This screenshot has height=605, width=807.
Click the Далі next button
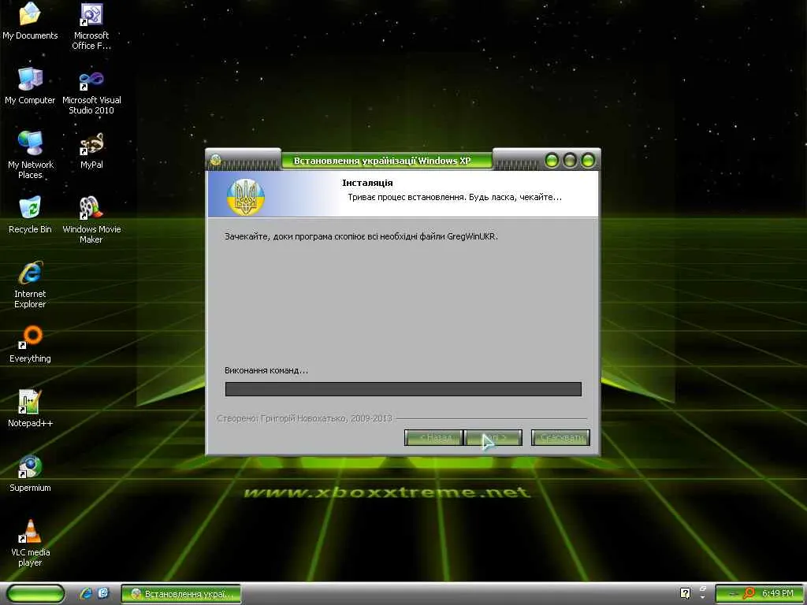coord(493,438)
